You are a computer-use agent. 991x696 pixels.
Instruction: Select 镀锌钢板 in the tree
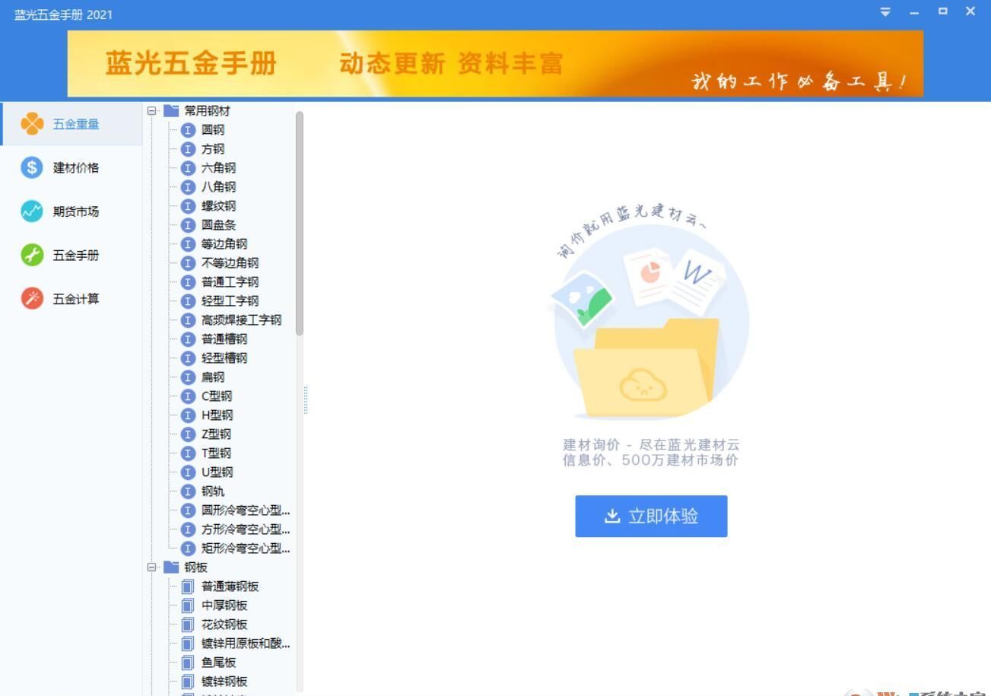pos(224,682)
